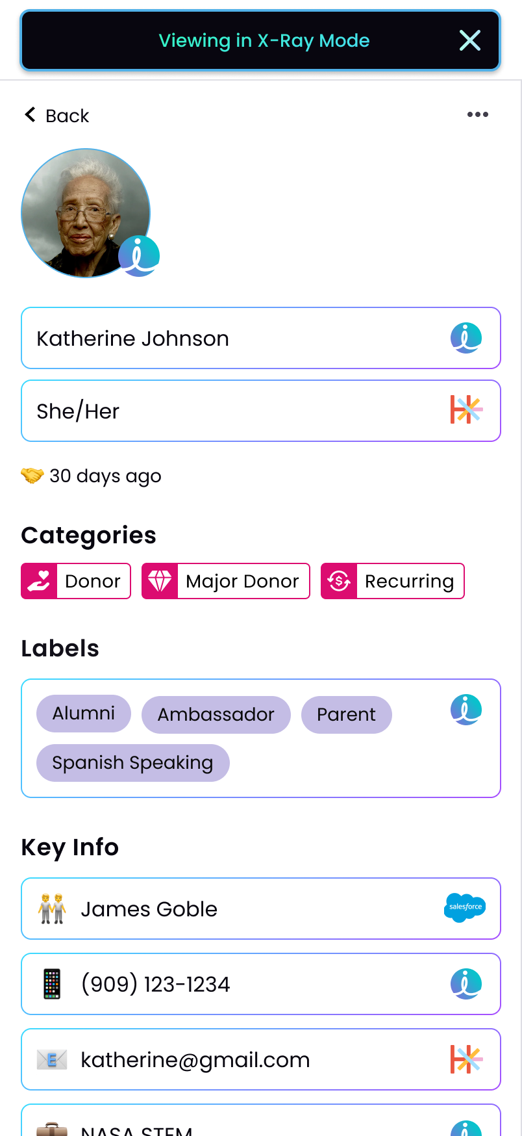Click the Alumni label chip

84,714
